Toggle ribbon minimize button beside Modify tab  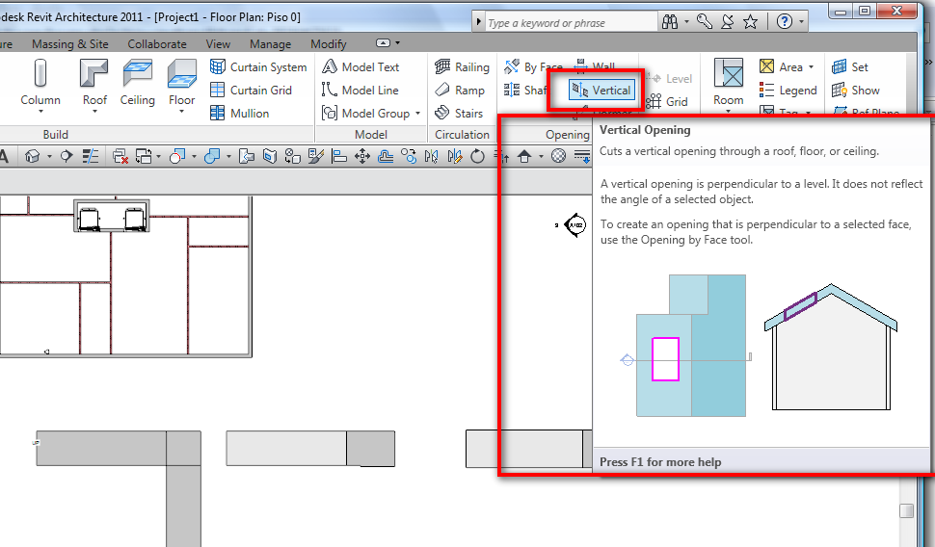click(383, 43)
